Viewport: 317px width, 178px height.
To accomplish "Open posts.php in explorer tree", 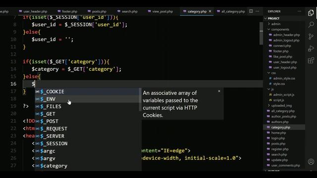I will tap(278, 144).
